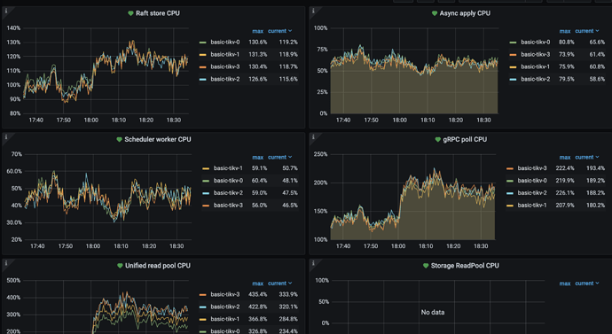Screen dimensions: 612x334
Task: Toggle basic-tikv-3 series in Unified read pool legend
Action: click(x=225, y=295)
